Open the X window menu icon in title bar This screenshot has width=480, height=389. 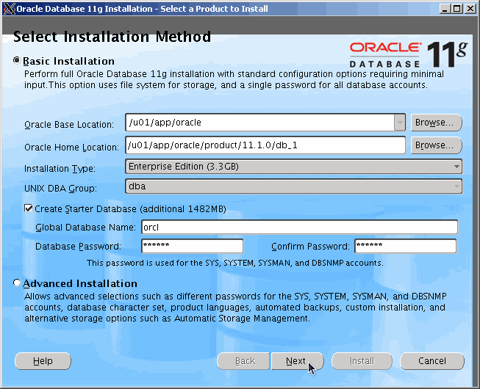(x=8, y=9)
